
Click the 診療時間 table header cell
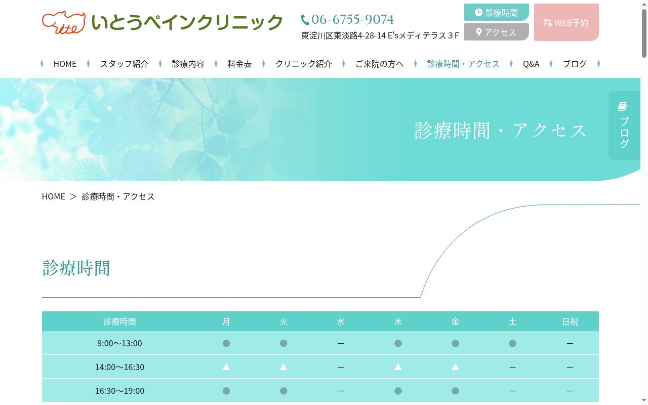pyautogui.click(x=119, y=321)
